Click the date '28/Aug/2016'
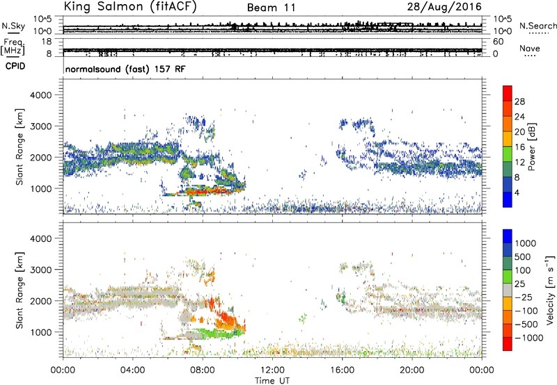Screen dimensions: 557x385 (444, 7)
